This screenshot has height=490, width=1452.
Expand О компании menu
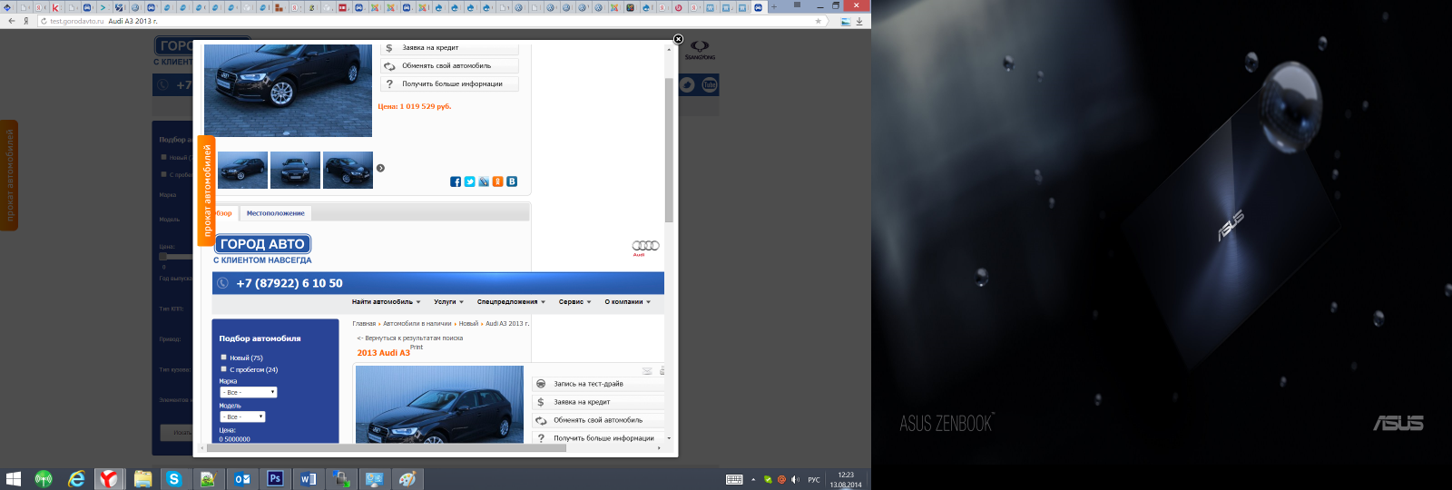click(x=627, y=302)
